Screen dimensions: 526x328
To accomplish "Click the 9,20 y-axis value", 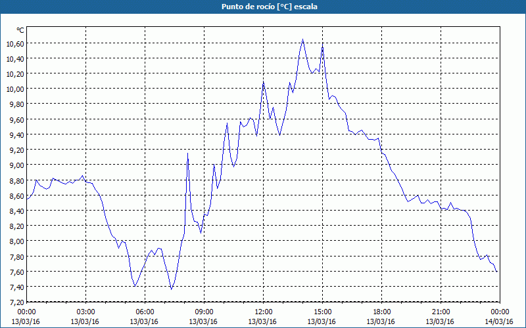I will click(17, 150).
